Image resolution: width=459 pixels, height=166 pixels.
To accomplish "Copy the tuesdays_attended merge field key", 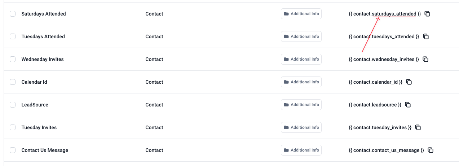I will click(x=425, y=36).
